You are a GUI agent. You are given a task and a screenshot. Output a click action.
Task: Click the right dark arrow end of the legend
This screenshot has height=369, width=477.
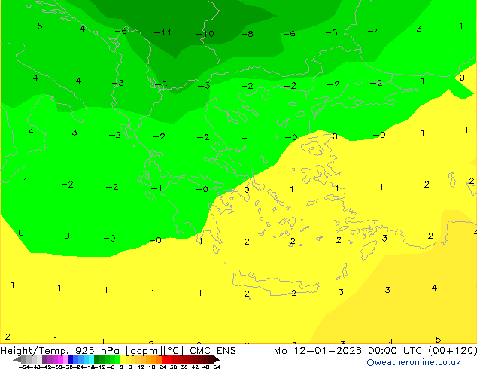pyautogui.click(x=216, y=359)
